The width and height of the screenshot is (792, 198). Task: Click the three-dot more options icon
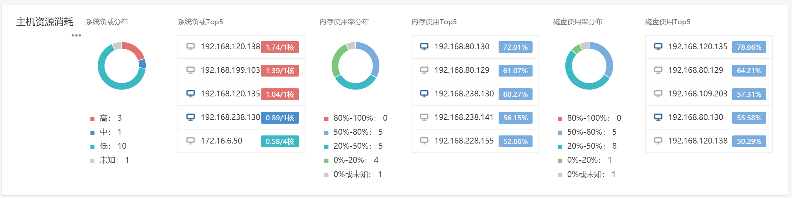[76, 35]
